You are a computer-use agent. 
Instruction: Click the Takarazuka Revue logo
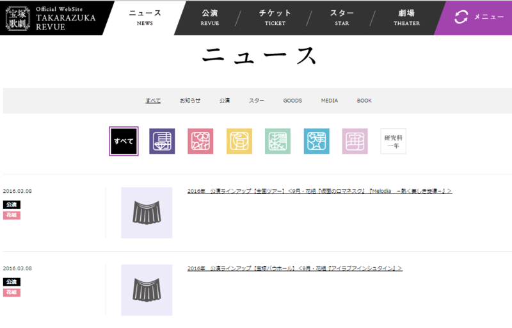click(x=51, y=19)
